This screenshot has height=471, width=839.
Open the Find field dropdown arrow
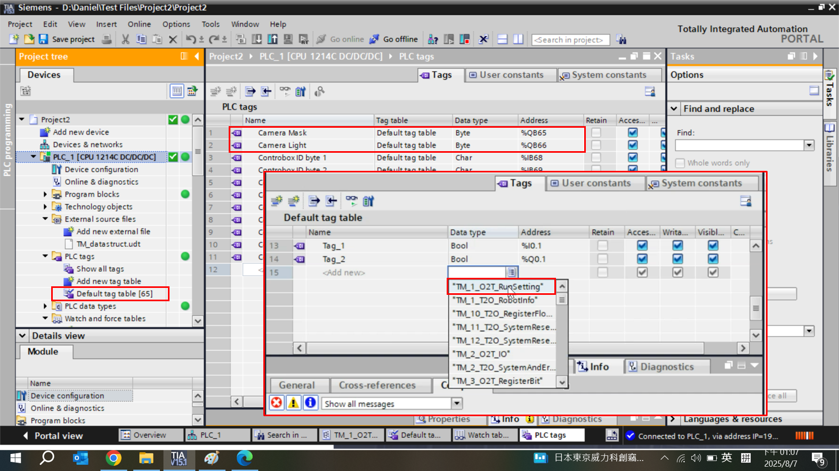click(809, 145)
